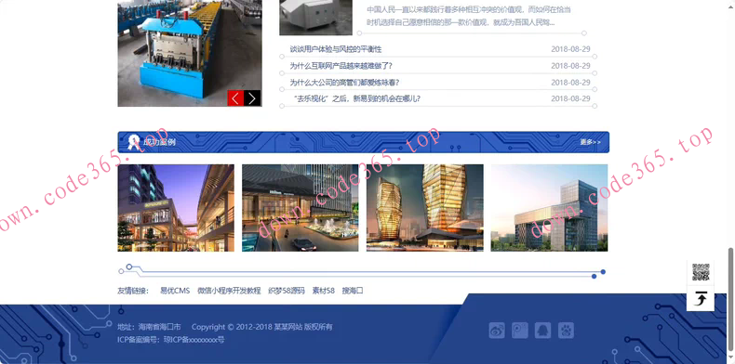This screenshot has width=735, height=364.
Task: Open the hotel plaza fountain case image
Action: 300,208
